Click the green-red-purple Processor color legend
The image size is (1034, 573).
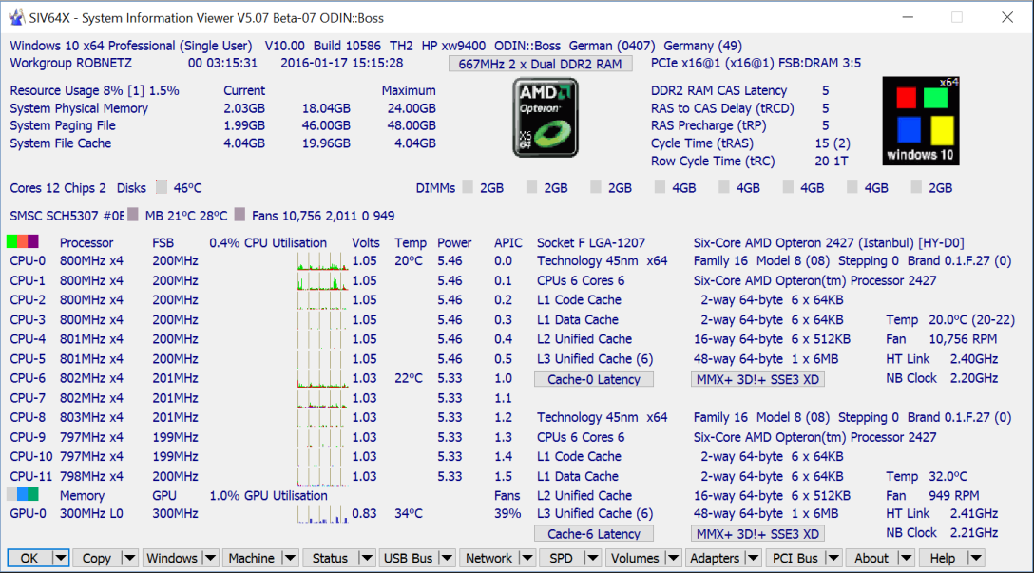pos(23,242)
